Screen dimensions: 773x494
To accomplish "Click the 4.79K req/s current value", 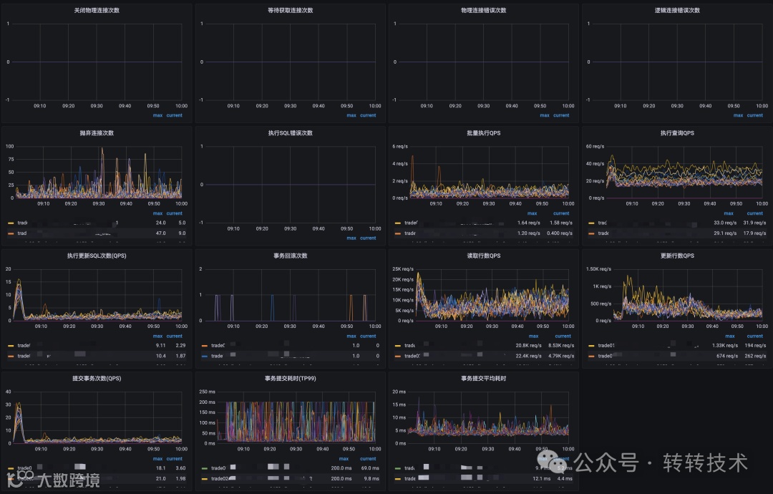I will [561, 356].
